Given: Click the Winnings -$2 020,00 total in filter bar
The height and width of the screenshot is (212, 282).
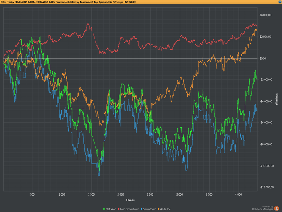Looking at the screenshot, I should (124, 2).
